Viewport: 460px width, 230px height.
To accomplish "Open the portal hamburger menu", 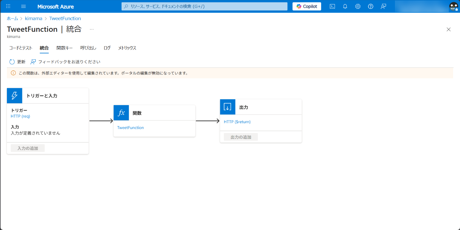I will pyautogui.click(x=23, y=6).
